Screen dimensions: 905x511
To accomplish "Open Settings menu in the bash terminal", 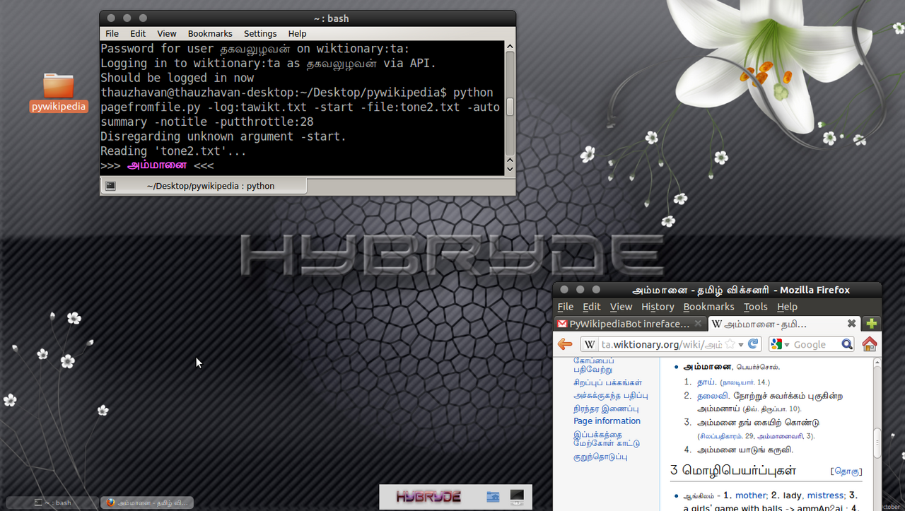I will point(260,33).
